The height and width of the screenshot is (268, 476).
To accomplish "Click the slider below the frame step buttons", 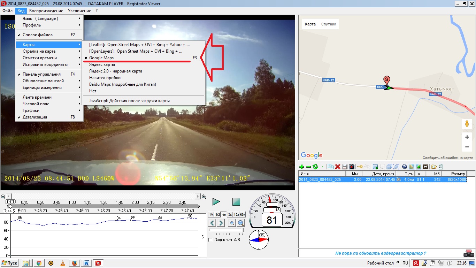I will [x=226, y=230].
